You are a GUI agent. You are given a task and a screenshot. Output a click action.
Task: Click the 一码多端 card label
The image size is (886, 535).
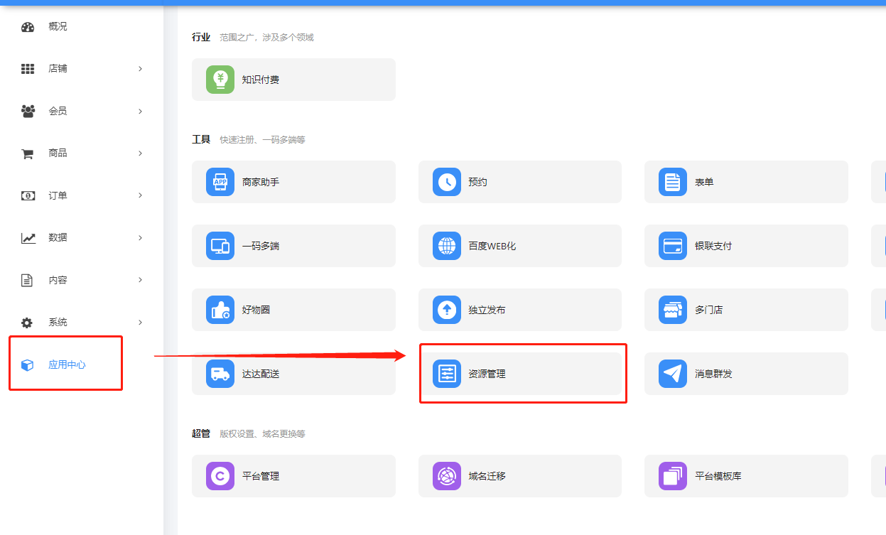261,246
